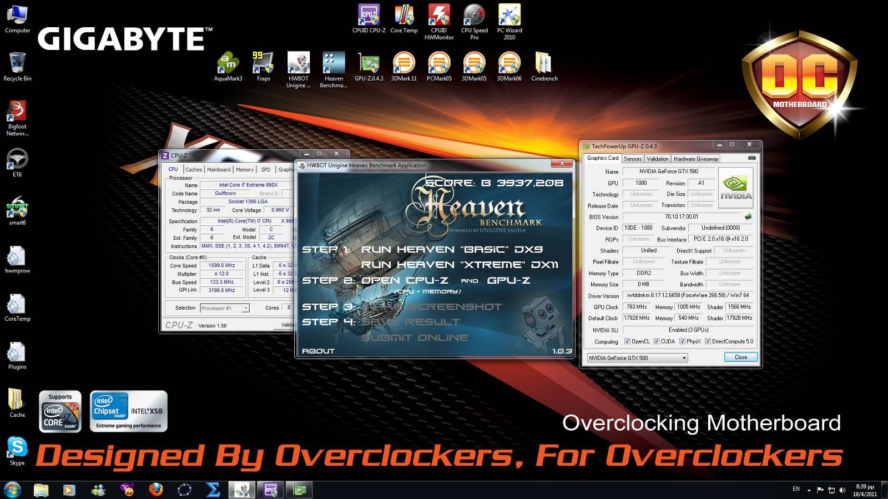Click the GPU-Z save BIOS chip icon
The height and width of the screenshot is (499, 888).
(x=748, y=216)
